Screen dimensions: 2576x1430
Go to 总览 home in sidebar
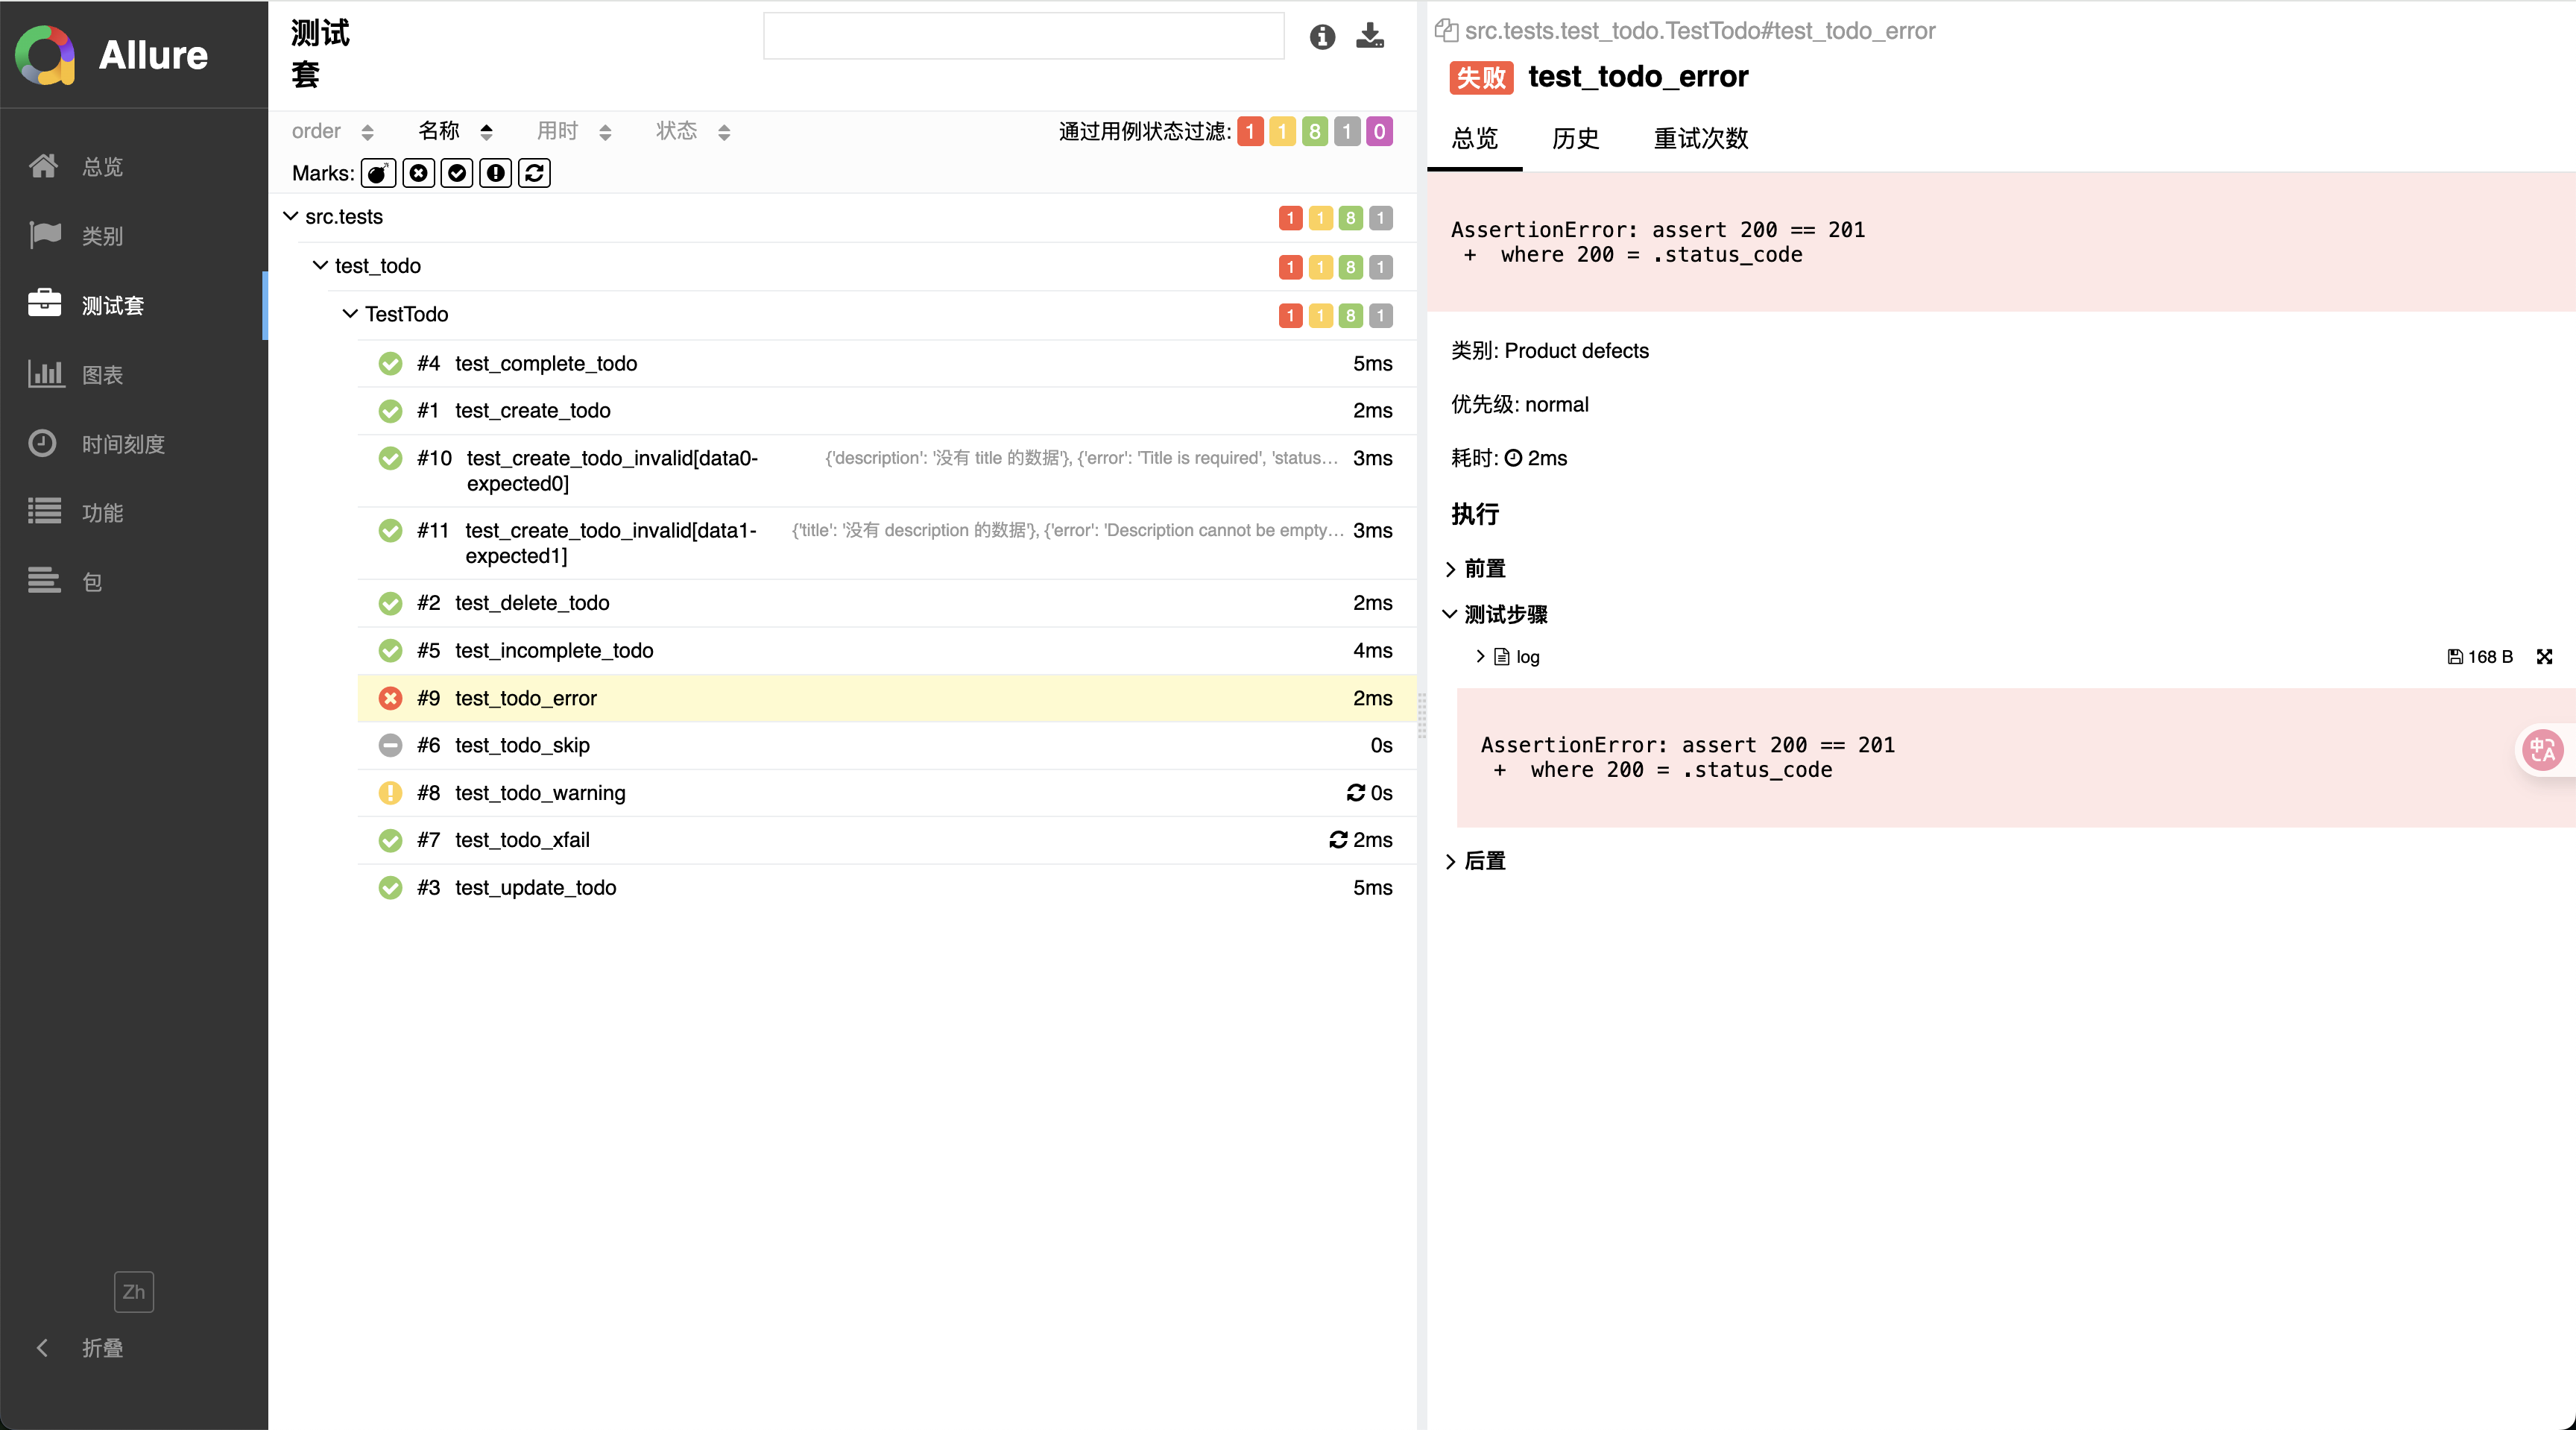coord(102,166)
